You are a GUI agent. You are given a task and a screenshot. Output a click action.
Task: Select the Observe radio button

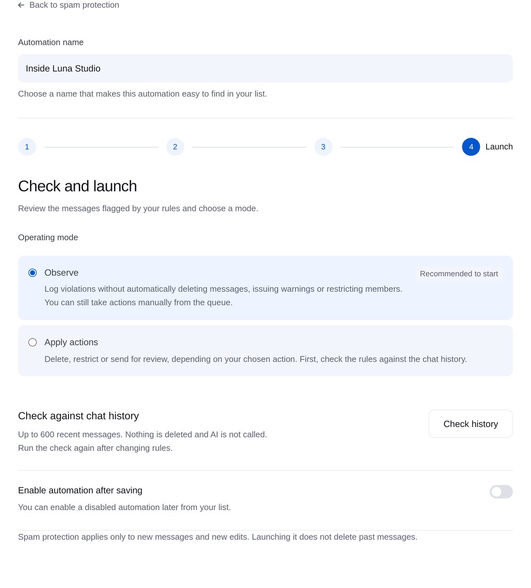(32, 273)
